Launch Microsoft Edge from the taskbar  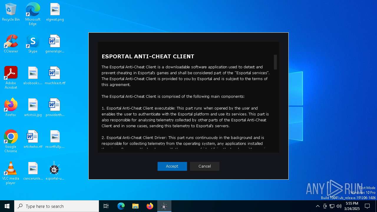coord(121,206)
